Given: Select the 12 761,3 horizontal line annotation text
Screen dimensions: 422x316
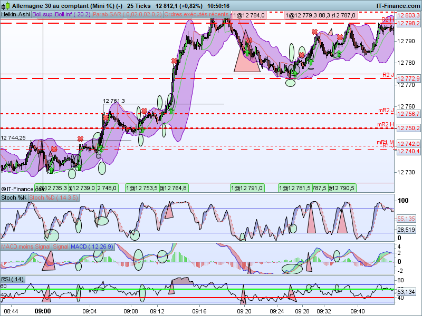Looking at the screenshot, I should tap(114, 101).
